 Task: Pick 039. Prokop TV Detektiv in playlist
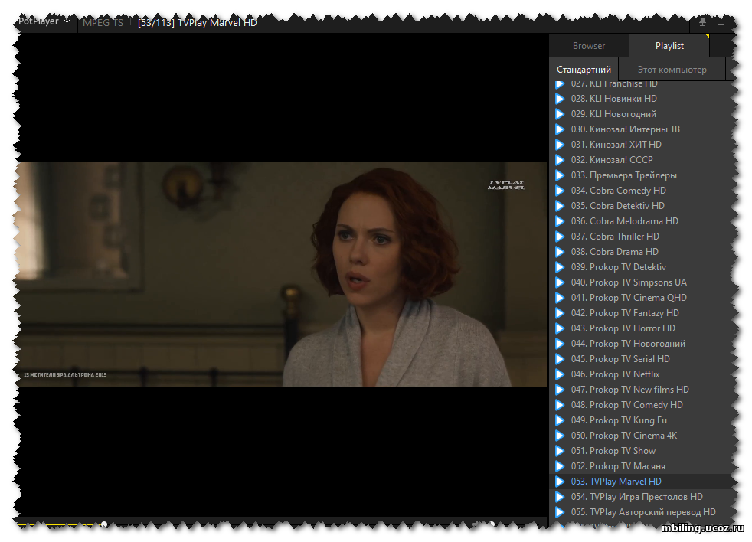[x=641, y=267]
